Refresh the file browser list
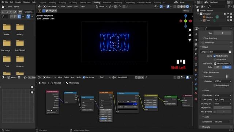The image size is (234, 132). (15, 12)
